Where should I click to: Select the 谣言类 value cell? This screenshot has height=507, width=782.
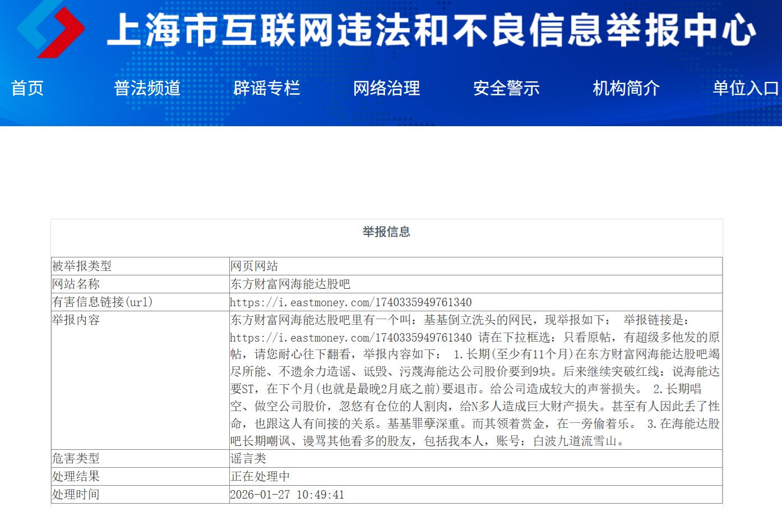coord(475,458)
